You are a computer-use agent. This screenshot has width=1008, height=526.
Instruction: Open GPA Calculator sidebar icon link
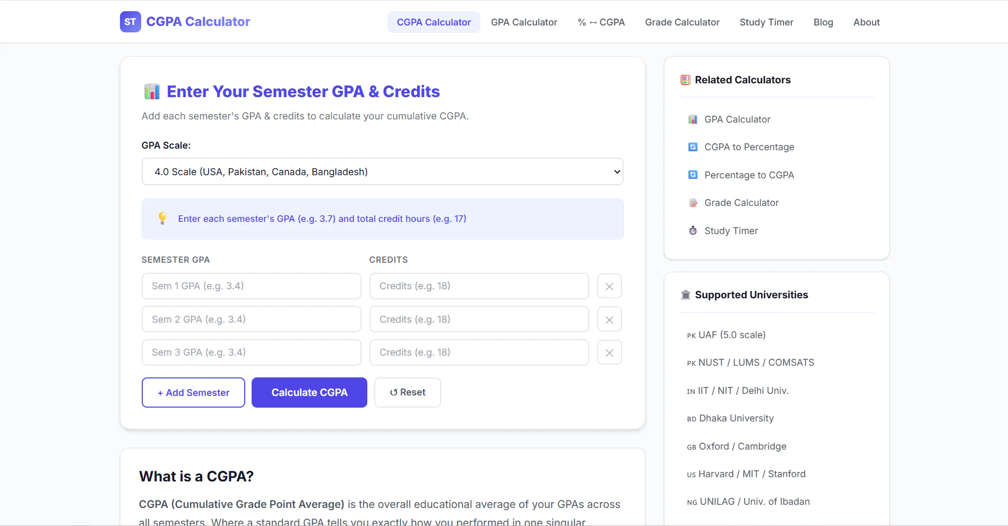(693, 119)
